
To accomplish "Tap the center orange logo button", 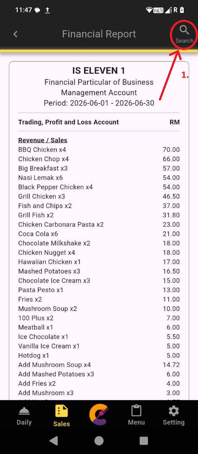I will (x=99, y=416).
